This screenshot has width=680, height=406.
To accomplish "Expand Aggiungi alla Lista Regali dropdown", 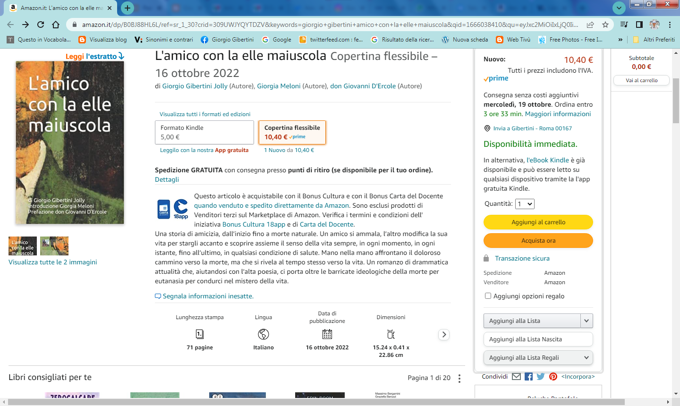I will click(x=538, y=357).
